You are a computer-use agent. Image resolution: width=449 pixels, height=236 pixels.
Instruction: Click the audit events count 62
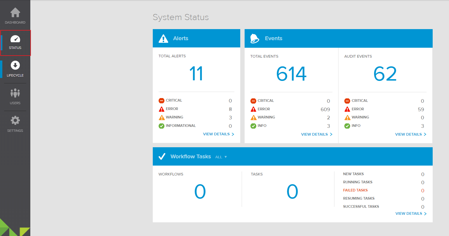pos(385,74)
